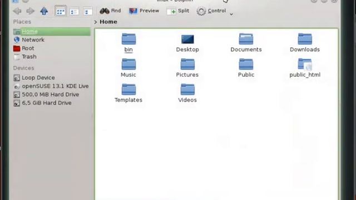Switch to Details view mode
The height and width of the screenshot is (200, 356).
click(88, 11)
